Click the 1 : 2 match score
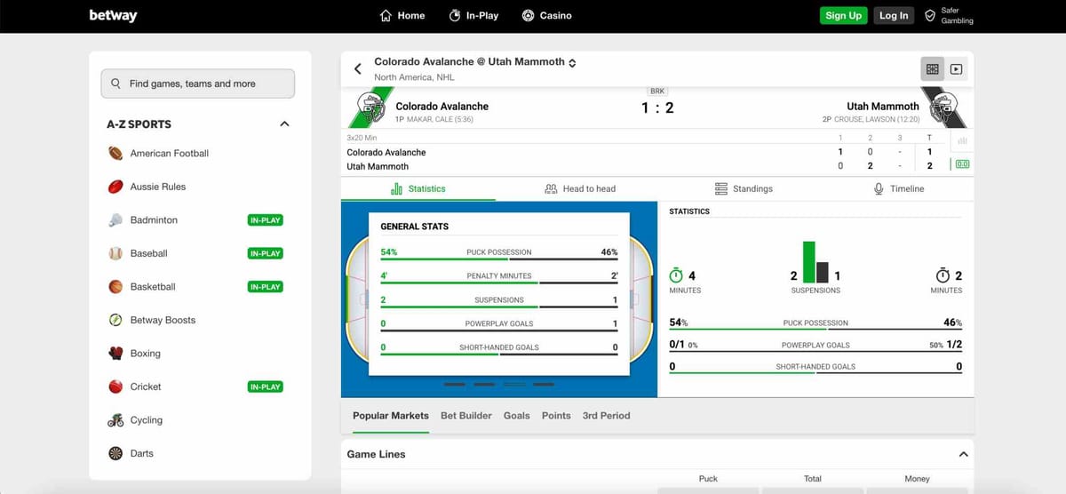The height and width of the screenshot is (494, 1066). (657, 108)
